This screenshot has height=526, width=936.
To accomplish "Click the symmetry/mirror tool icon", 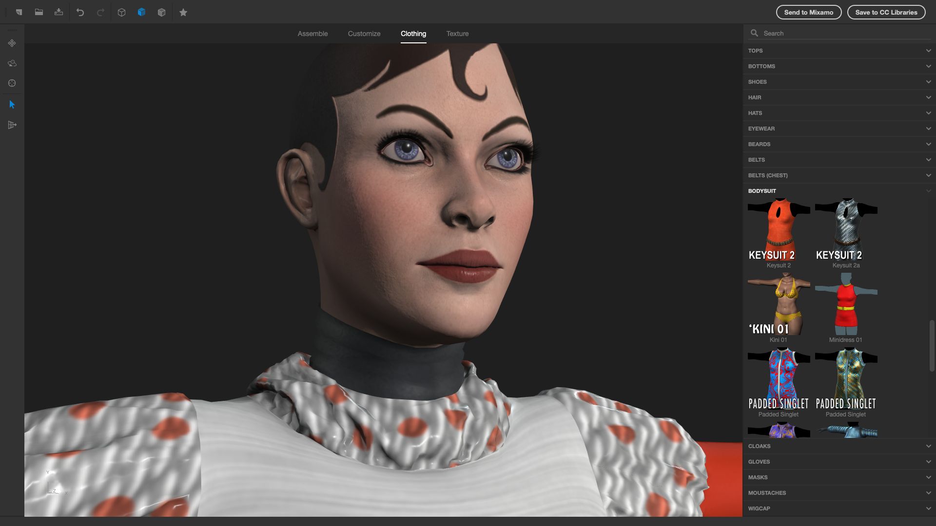I will point(12,125).
